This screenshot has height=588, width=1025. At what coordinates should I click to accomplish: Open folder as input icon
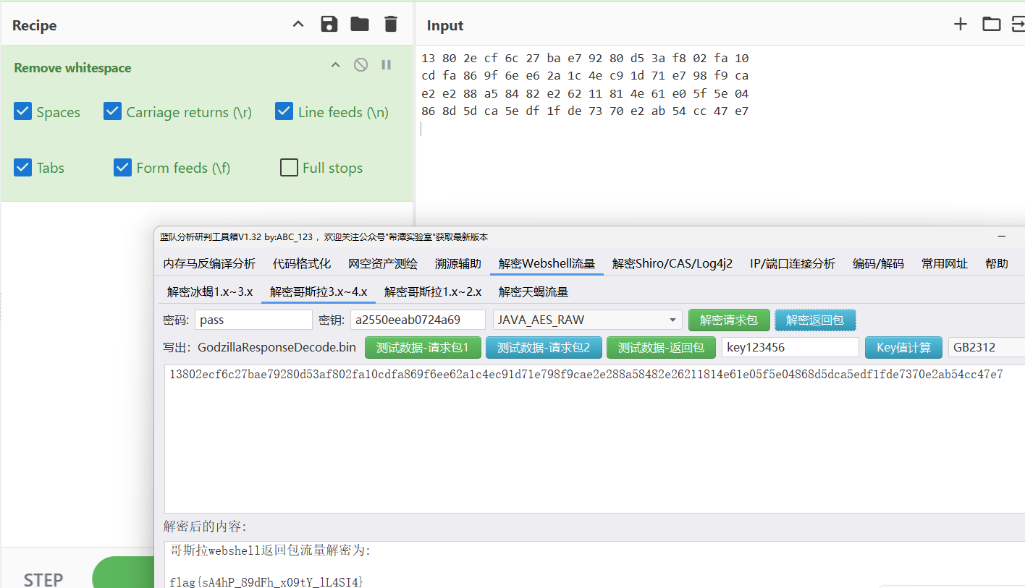tap(992, 25)
